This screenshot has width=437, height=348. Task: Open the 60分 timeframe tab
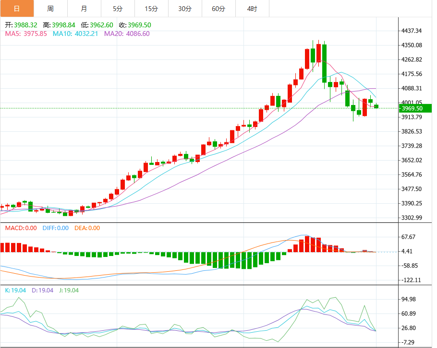pyautogui.click(x=218, y=9)
